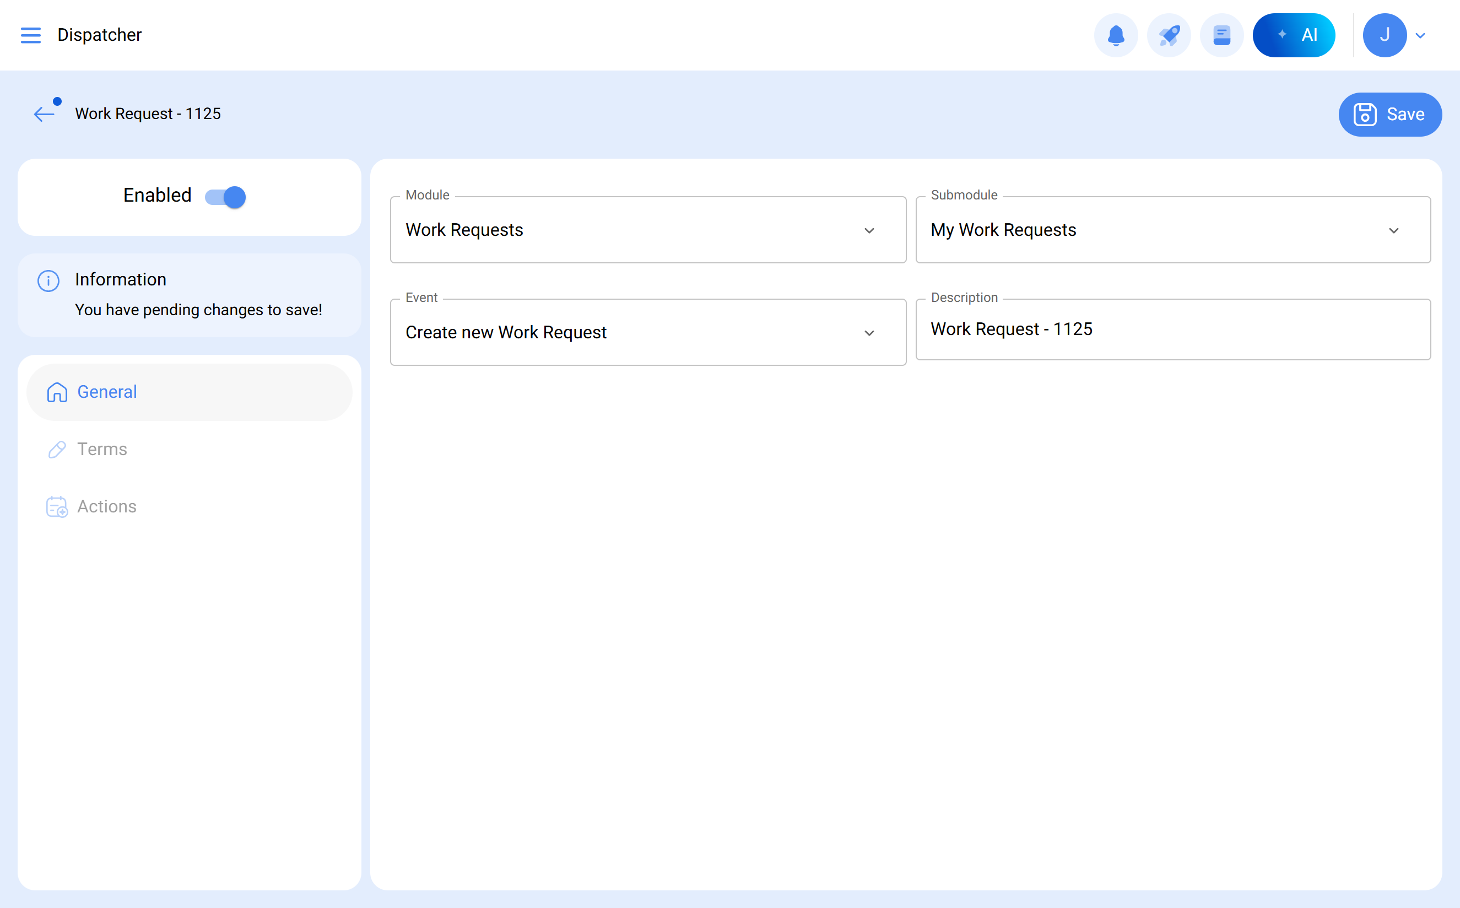Image resolution: width=1460 pixels, height=908 pixels.
Task: Open the Event dropdown
Action: point(647,332)
